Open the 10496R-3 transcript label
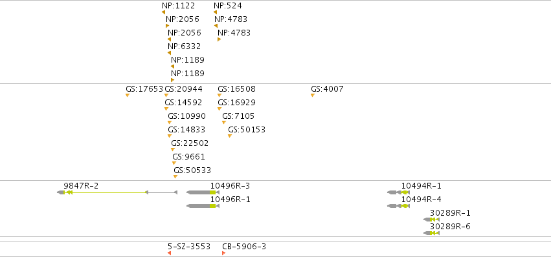 tap(230, 186)
